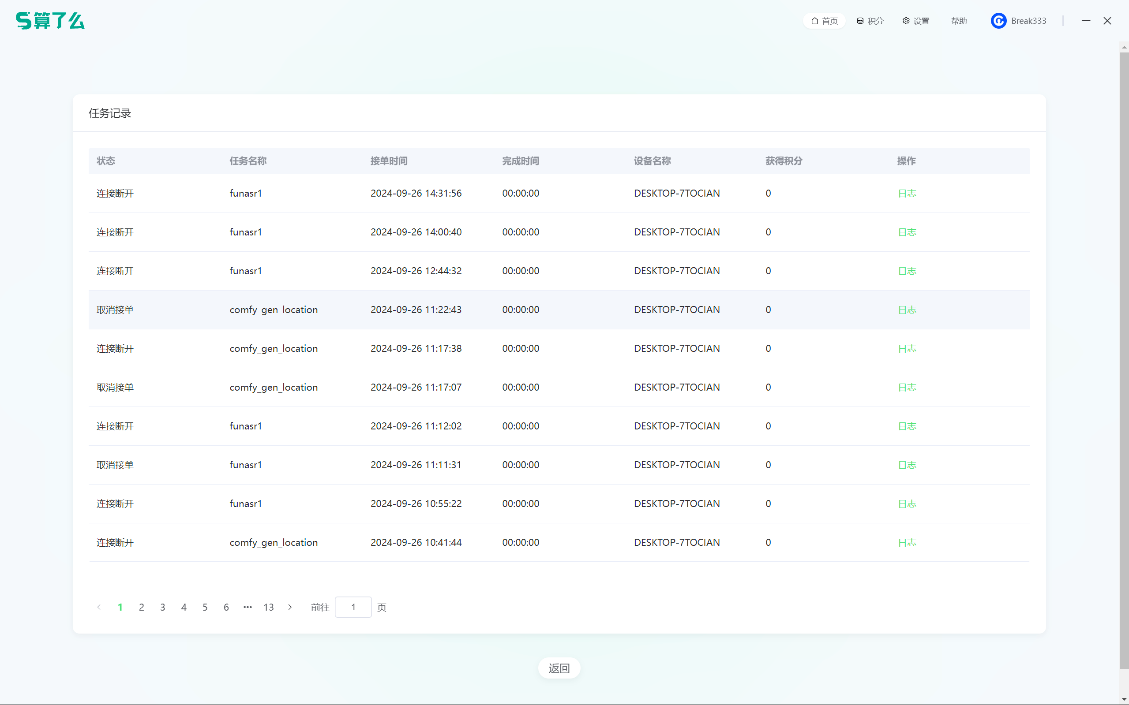
Task: Click funasr1 in the 11:12:02 row
Action: (246, 426)
